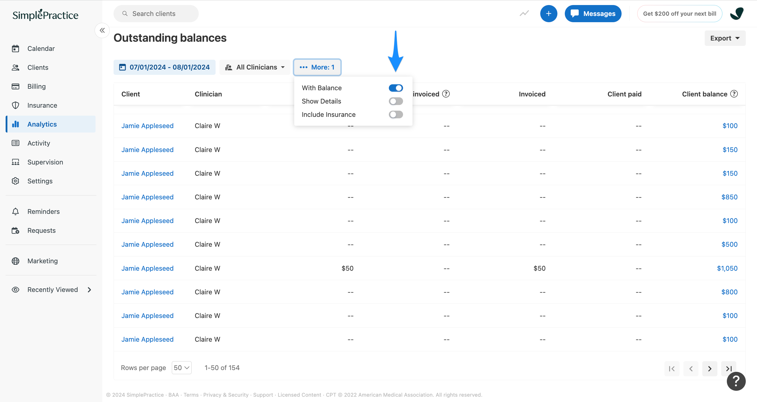Open Calendar from the sidebar menu
This screenshot has width=757, height=402.
(41, 49)
